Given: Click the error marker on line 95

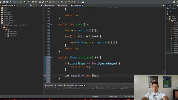Looking at the screenshot, I should coord(45,76).
